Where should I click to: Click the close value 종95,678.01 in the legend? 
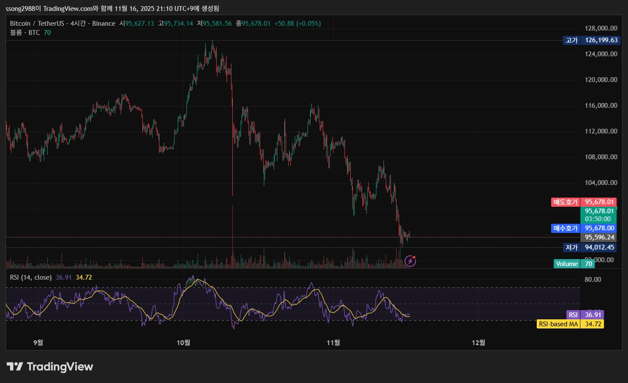(x=253, y=24)
